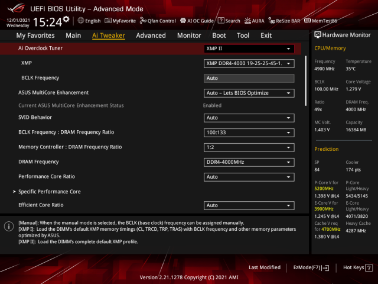Viewport: 378px width, 284px height.
Task: Toggle ReSize BAR icon
Action: [x=272, y=21]
